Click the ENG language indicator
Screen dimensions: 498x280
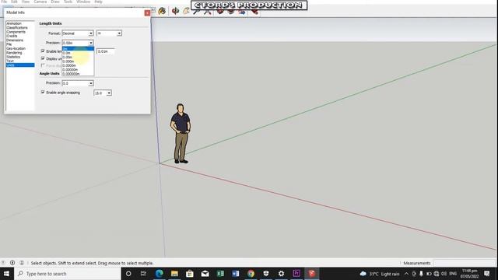pos(453,274)
